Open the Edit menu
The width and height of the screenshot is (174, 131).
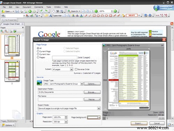click(x=10, y=7)
